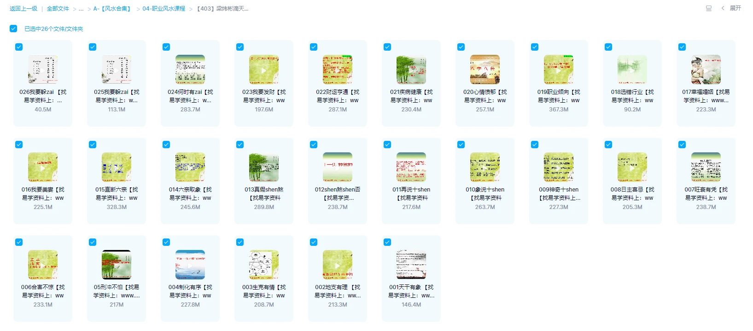The height and width of the screenshot is (331, 753).
Task: Open the 05刑冲不怕 video icon
Action: click(117, 265)
